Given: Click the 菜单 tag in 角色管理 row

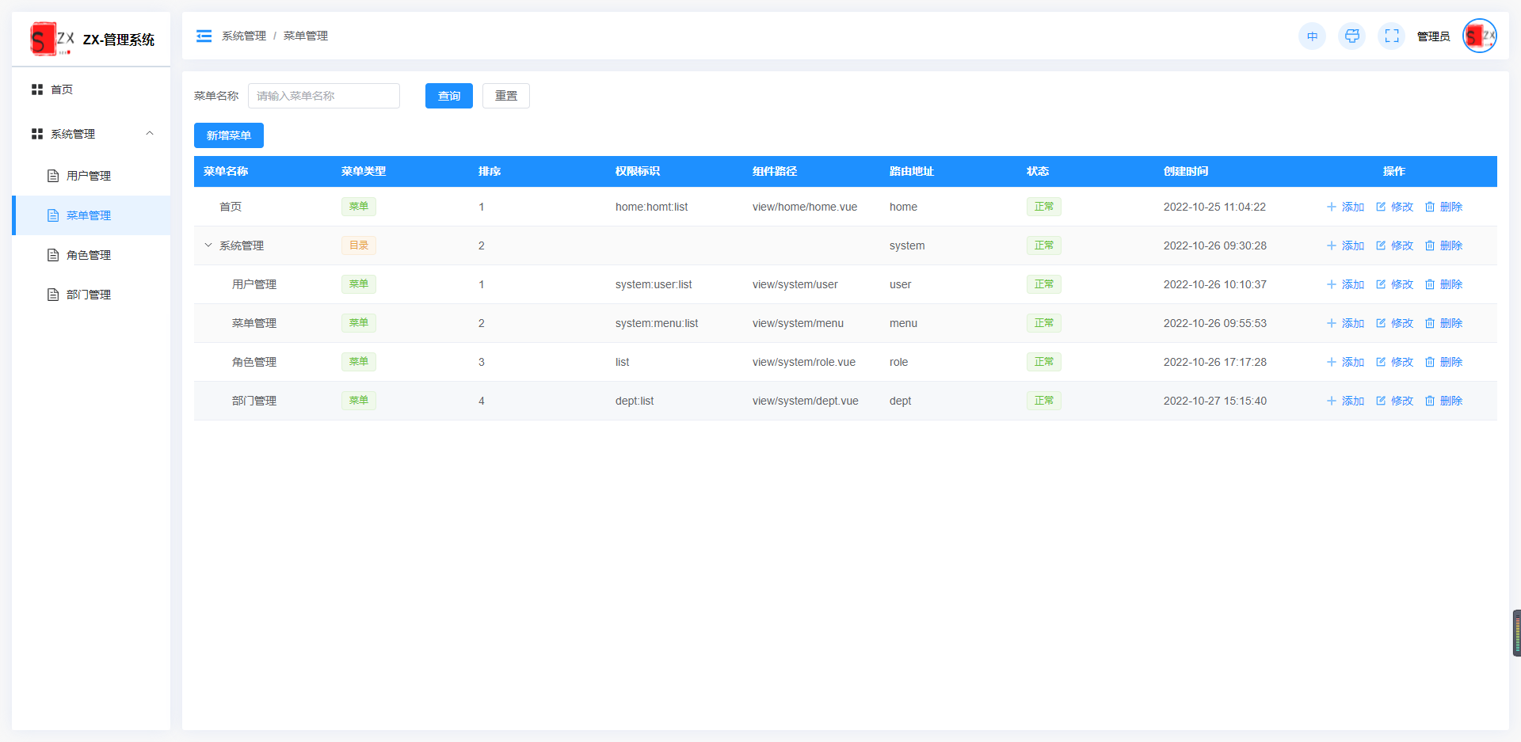Looking at the screenshot, I should (x=359, y=362).
